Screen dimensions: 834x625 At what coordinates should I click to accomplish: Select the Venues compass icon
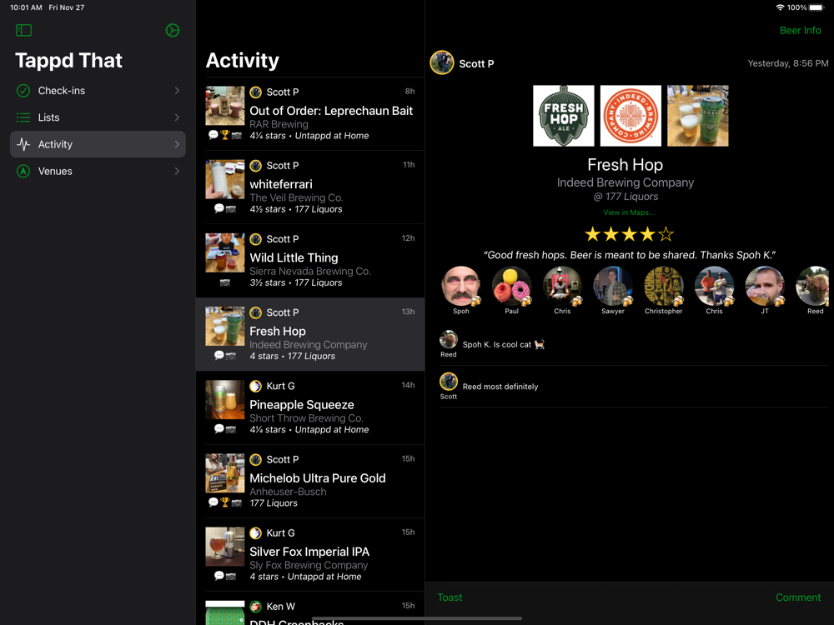[23, 171]
